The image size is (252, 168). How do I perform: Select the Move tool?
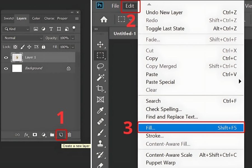(x=100, y=45)
